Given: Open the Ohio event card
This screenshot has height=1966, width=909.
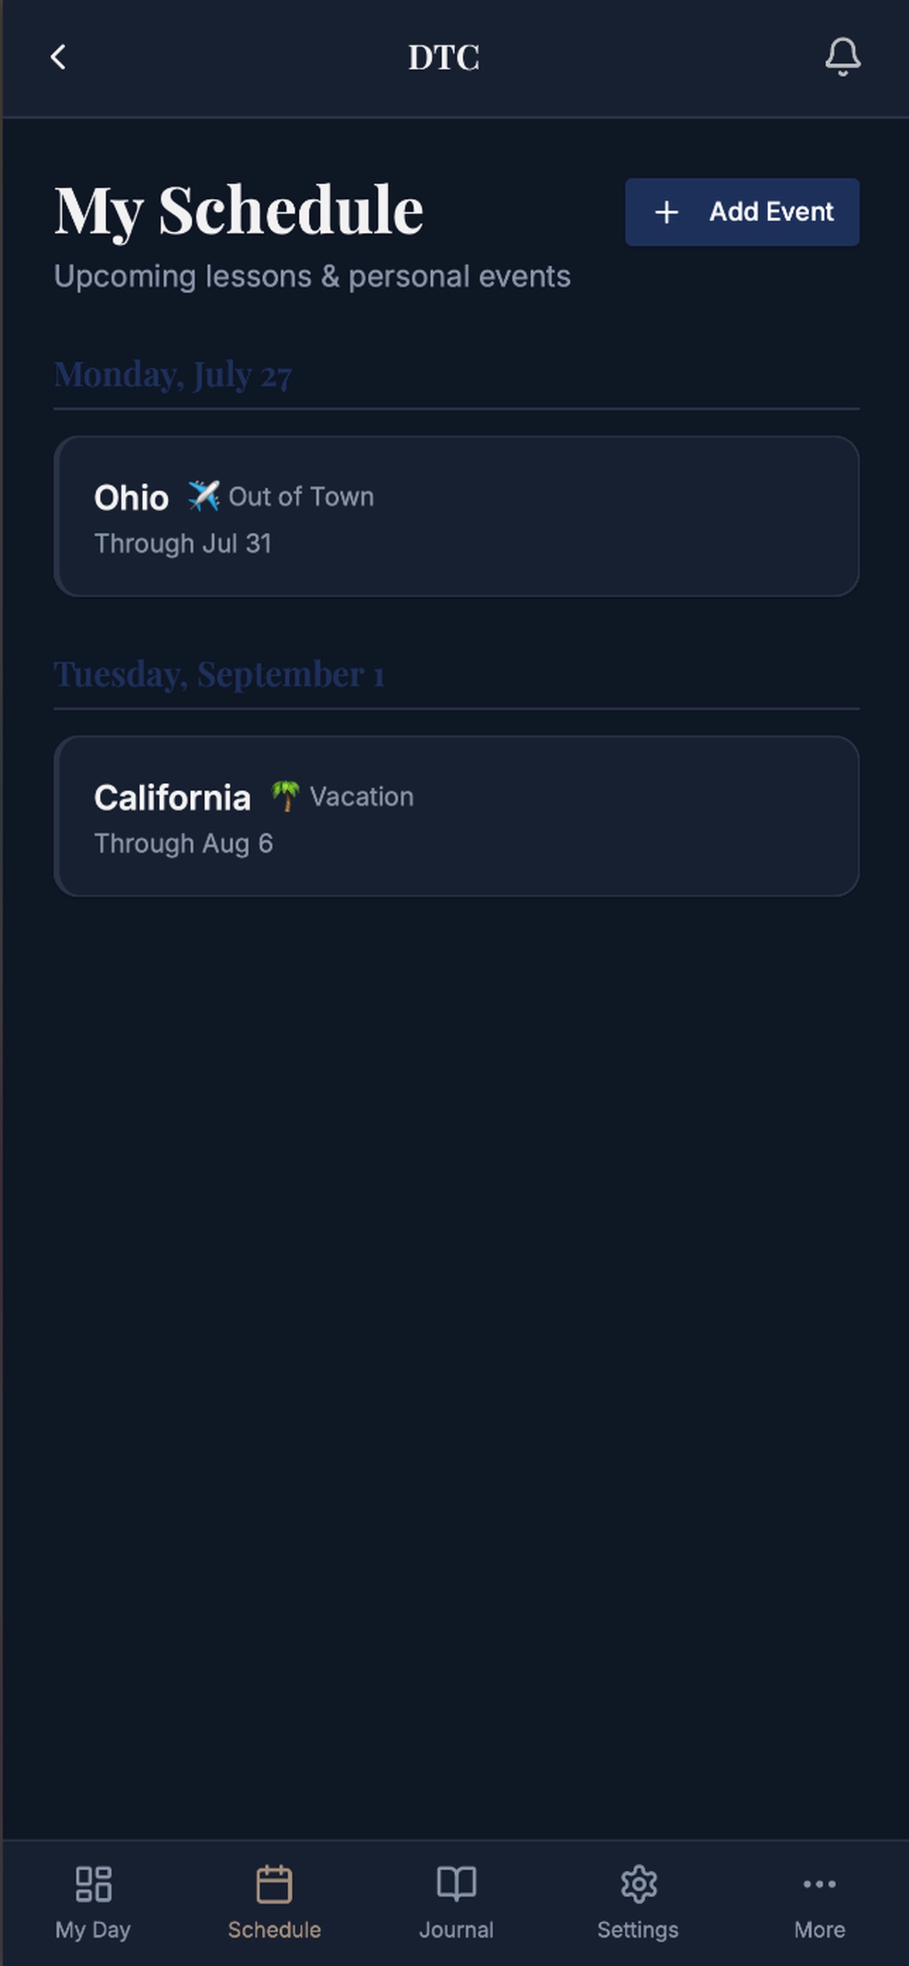Looking at the screenshot, I should tap(457, 516).
